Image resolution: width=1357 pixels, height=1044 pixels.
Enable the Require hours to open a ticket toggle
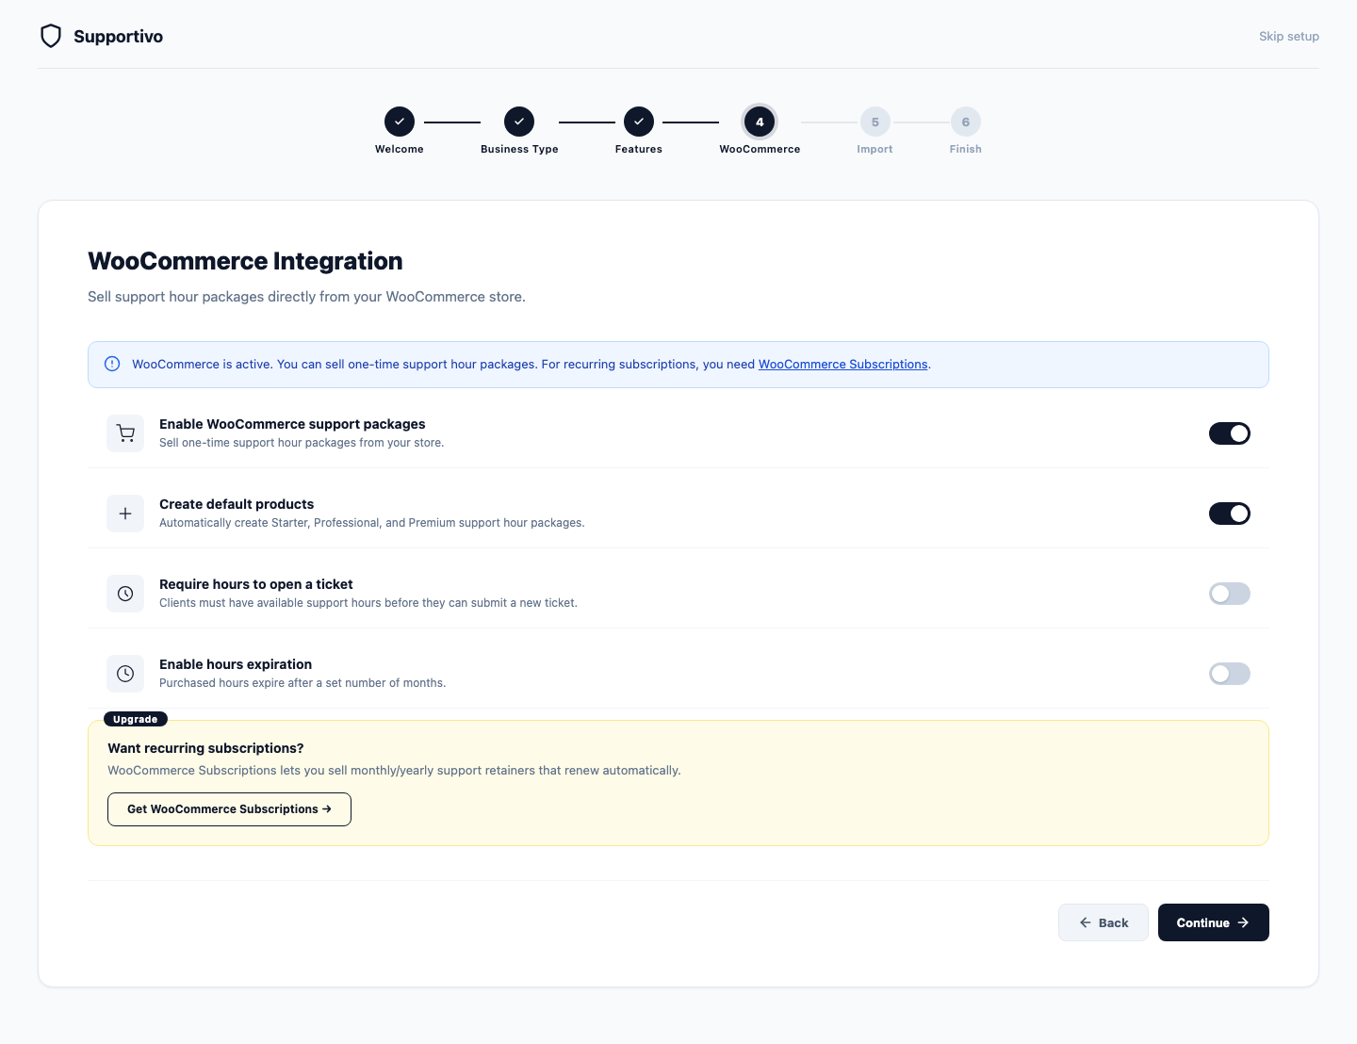tap(1230, 594)
